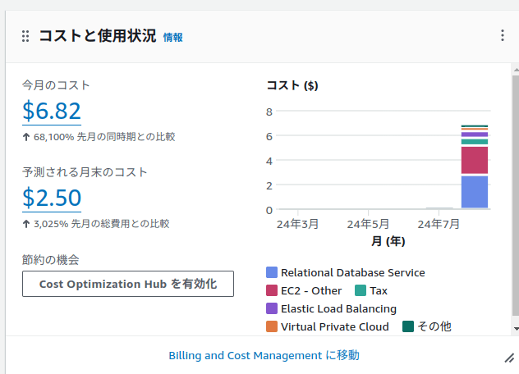Click the widget's vertical scrollbar thumb
The image size is (519, 374).
516,195
